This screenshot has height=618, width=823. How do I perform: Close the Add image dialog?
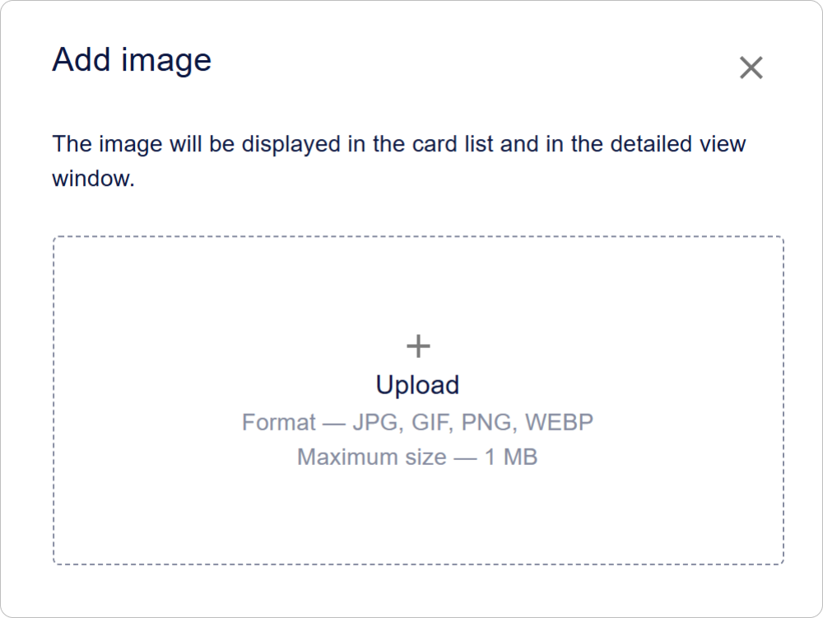click(751, 67)
